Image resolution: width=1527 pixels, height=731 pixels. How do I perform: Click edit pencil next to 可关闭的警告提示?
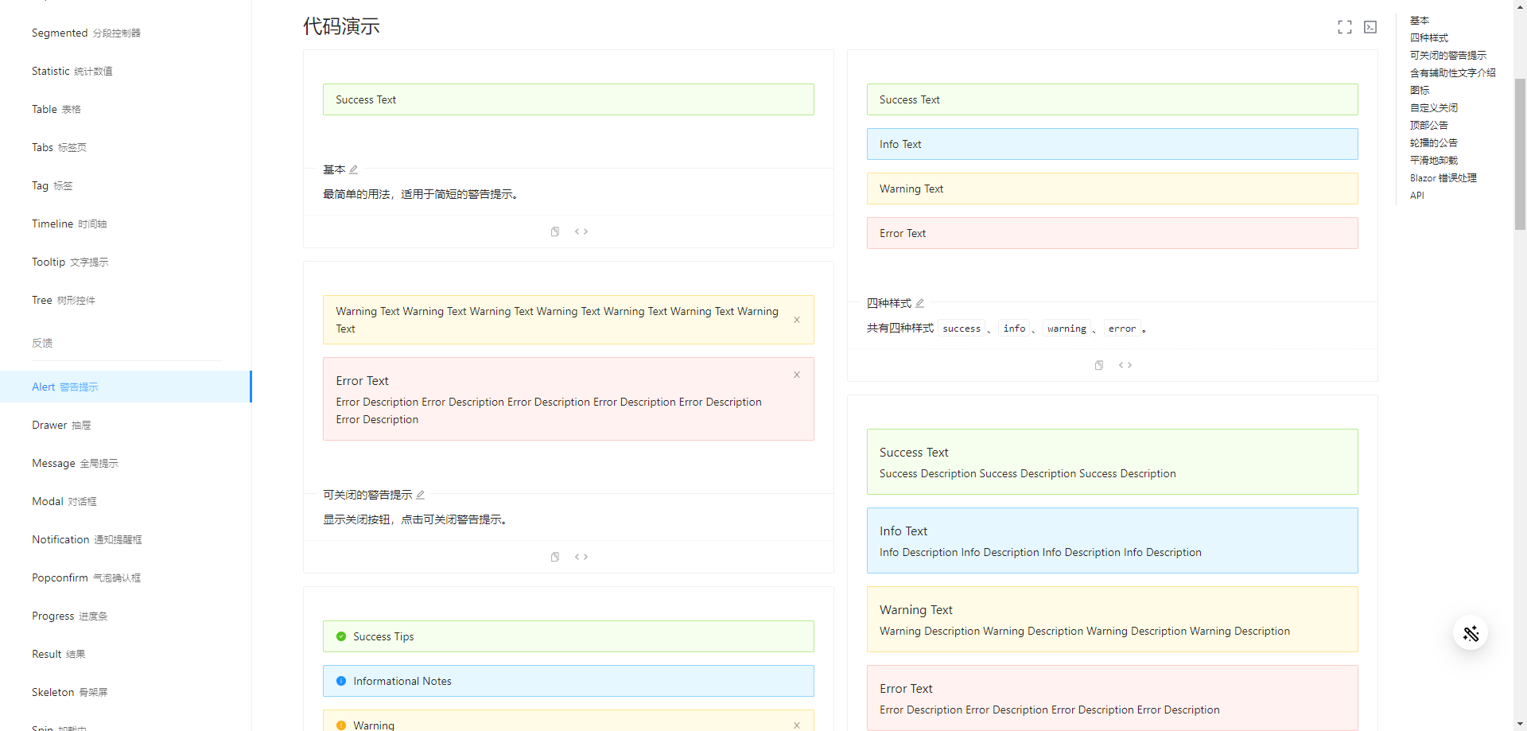(x=421, y=495)
